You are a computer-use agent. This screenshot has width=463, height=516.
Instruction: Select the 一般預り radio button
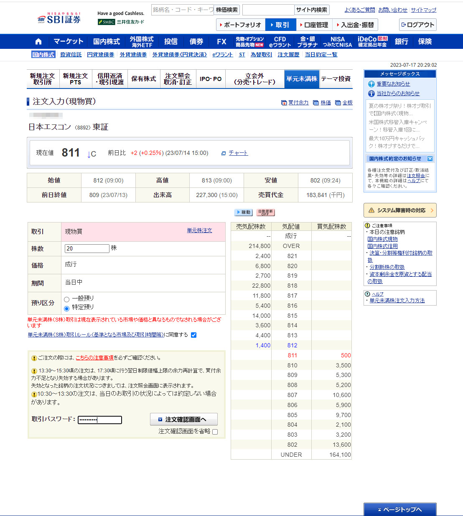[x=67, y=299]
